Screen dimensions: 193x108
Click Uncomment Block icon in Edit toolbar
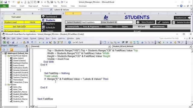138,42
